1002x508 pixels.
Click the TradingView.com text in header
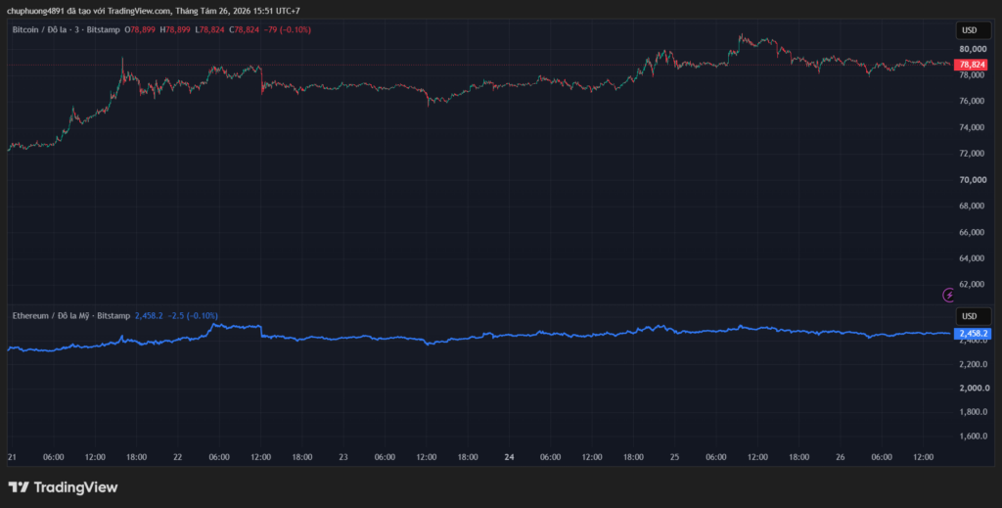click(x=139, y=11)
